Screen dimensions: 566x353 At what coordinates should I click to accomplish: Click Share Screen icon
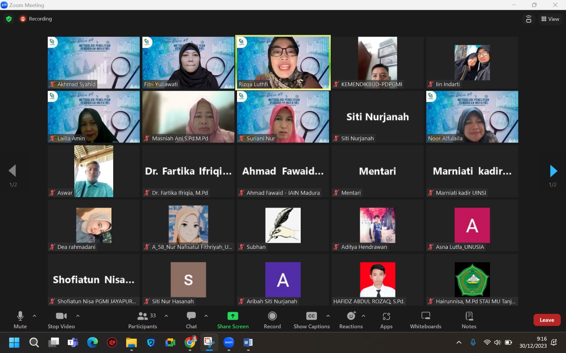point(233,316)
